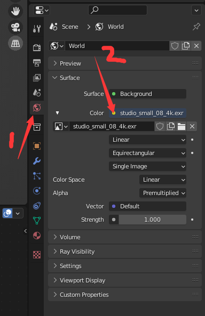Open the View Layer properties tab
Viewport: 205px width, 316px height.
[37, 78]
